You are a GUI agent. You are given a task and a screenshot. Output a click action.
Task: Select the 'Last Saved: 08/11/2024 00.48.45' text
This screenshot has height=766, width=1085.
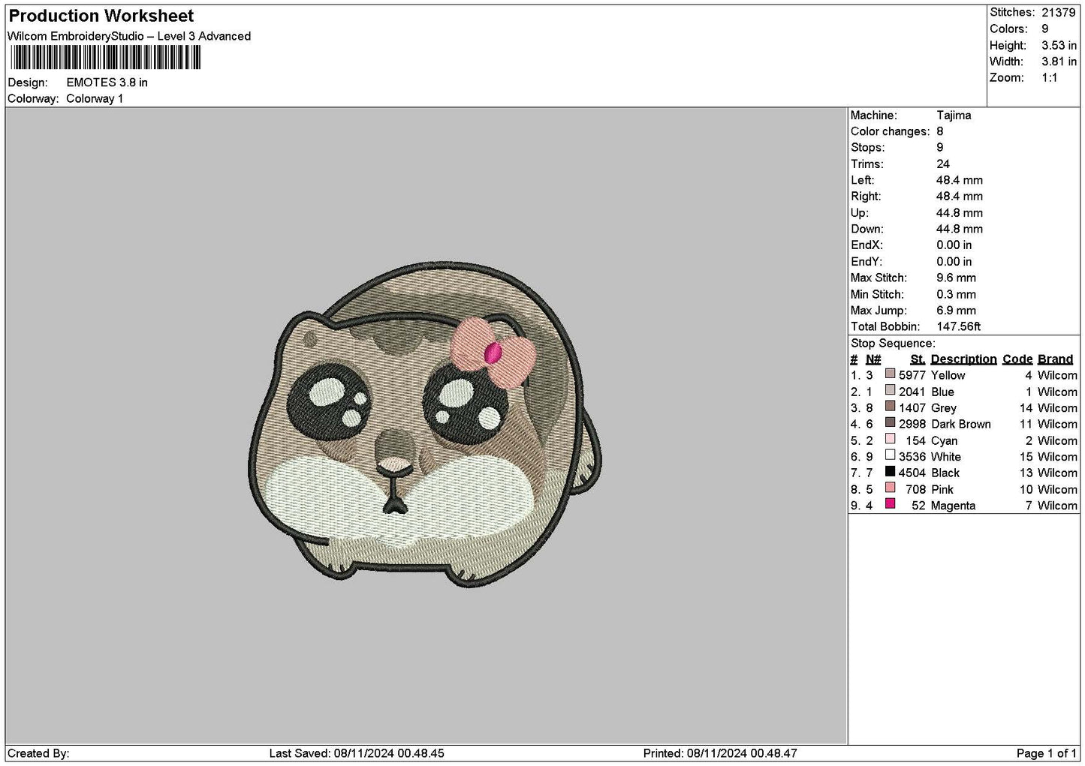coord(356,753)
